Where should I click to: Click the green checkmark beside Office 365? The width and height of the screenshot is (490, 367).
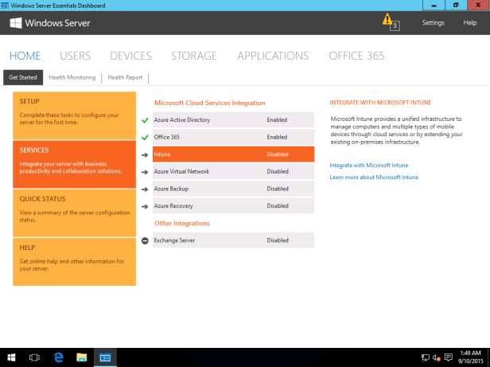pos(145,138)
